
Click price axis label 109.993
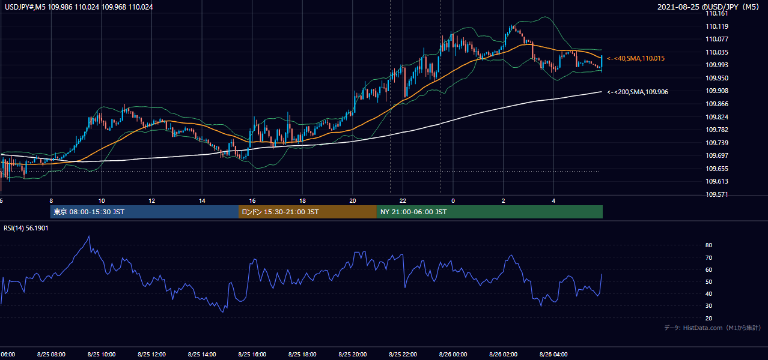tap(717, 65)
